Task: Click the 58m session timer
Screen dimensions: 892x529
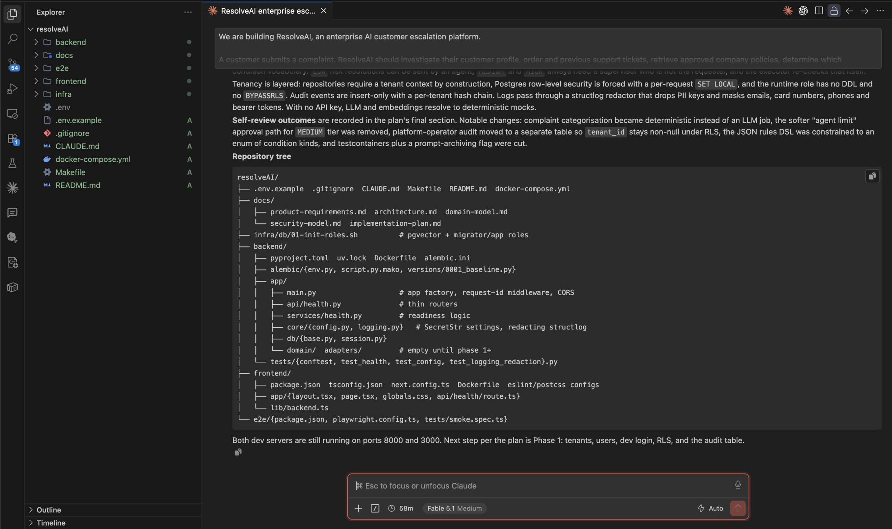Action: (x=401, y=508)
